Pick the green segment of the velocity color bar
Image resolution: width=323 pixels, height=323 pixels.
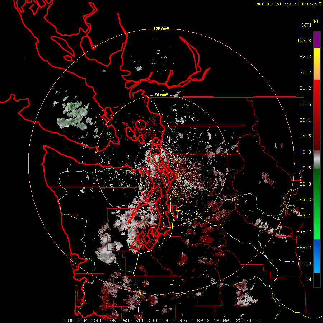[x=317, y=204]
